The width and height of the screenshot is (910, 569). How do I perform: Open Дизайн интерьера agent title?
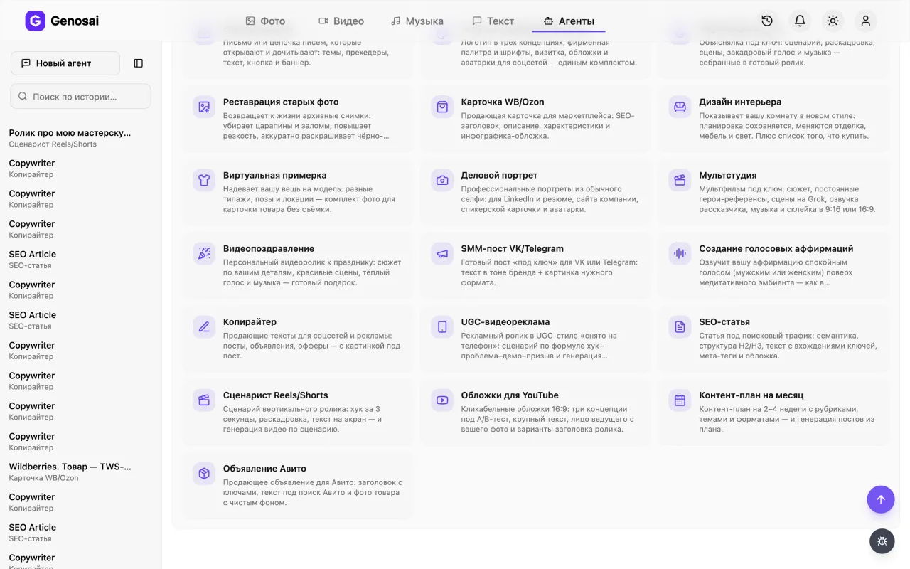[740, 102]
